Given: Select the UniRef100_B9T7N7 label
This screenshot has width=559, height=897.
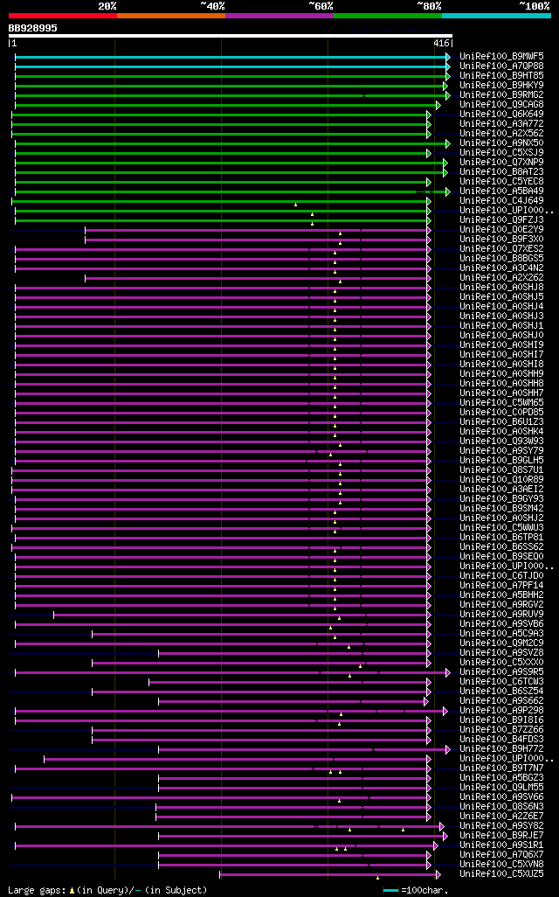Looking at the screenshot, I should [x=502, y=768].
